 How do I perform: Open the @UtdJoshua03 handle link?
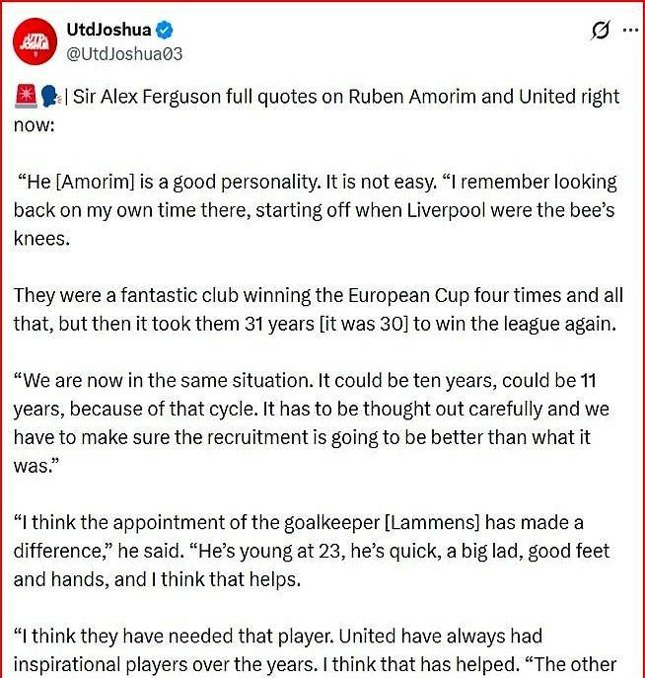pyautogui.click(x=123, y=53)
